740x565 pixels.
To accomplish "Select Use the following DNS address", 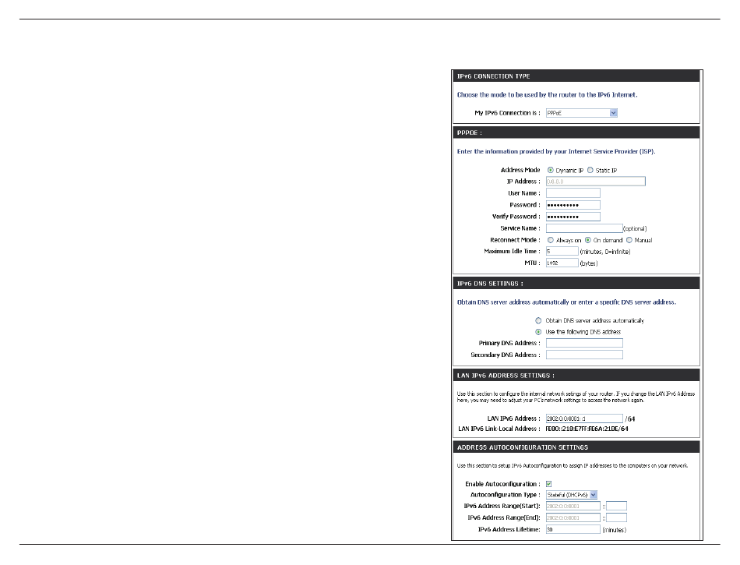I will point(538,332).
